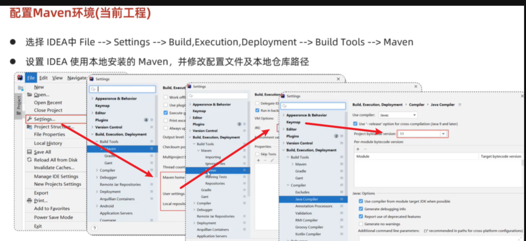Click the Plugins count badge in third Settings window
This screenshot has width=526, height=241.
pyautogui.click(x=336, y=136)
